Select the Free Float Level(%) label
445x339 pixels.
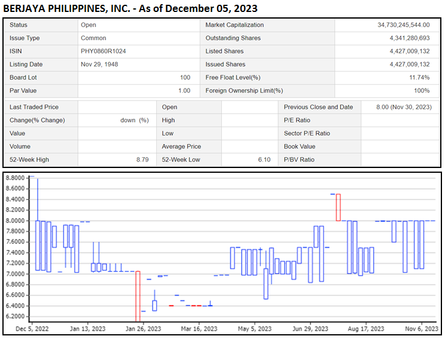click(x=233, y=78)
